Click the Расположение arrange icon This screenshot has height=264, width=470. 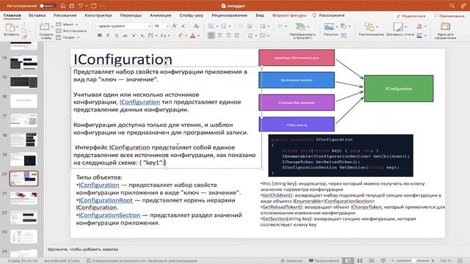369,26
